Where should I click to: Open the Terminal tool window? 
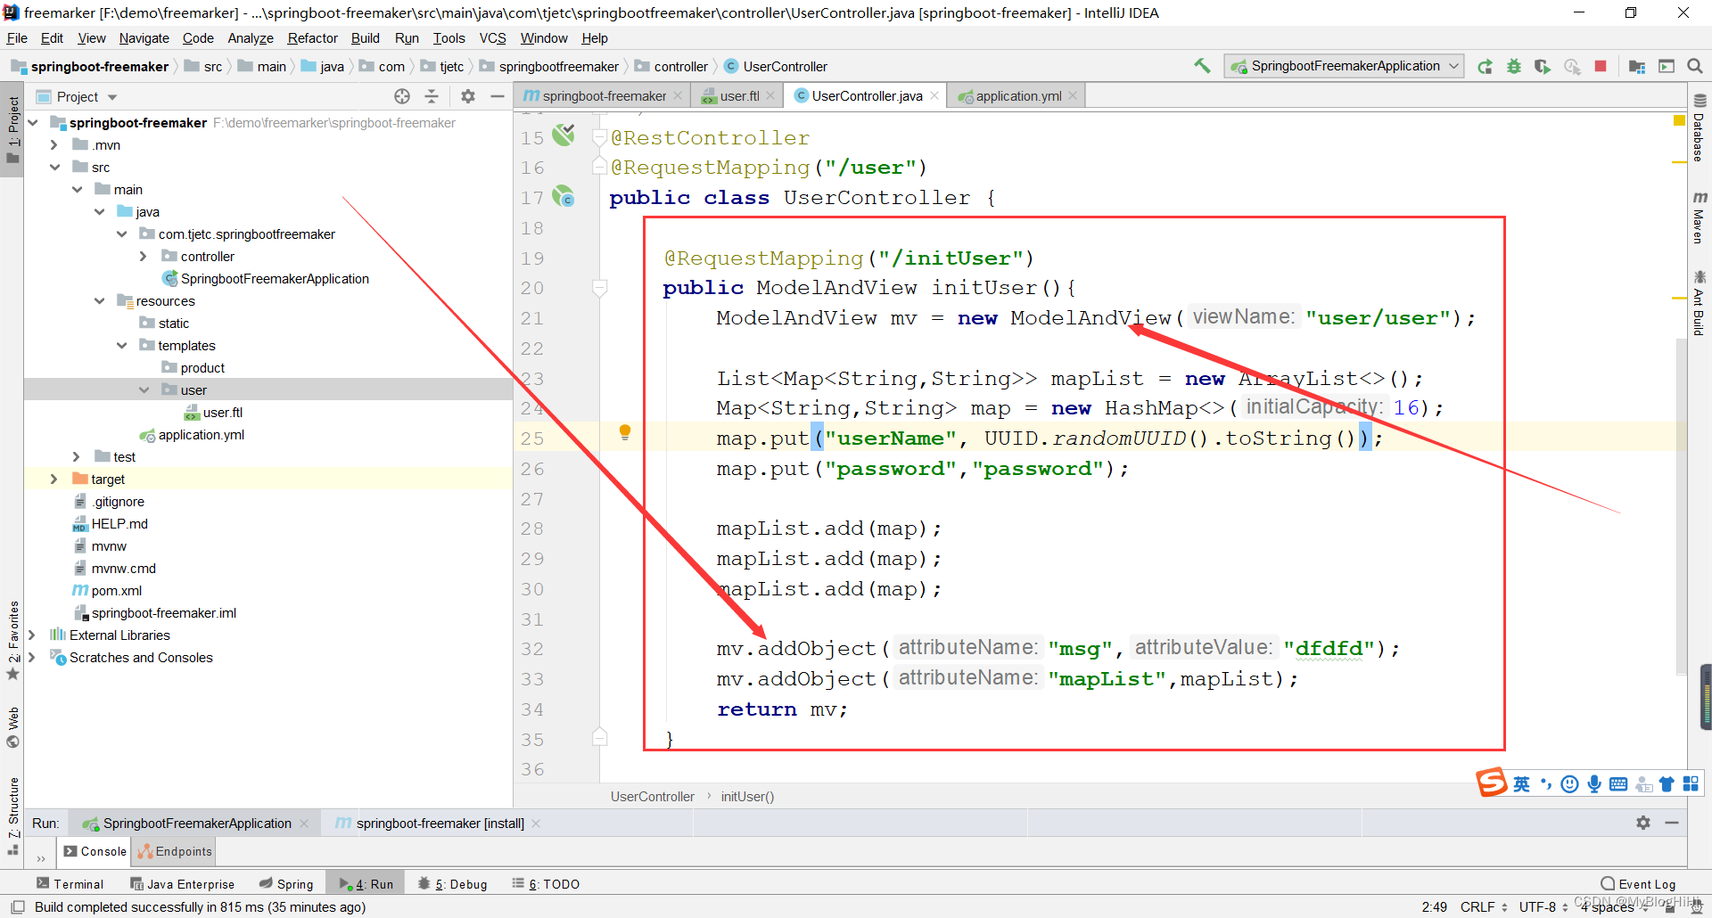[x=70, y=884]
